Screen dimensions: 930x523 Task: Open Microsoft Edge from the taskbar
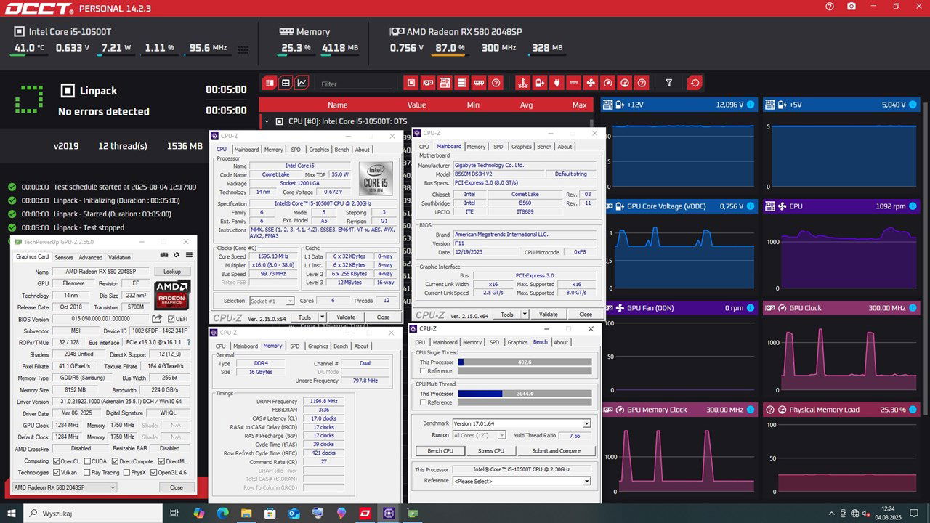tap(222, 513)
